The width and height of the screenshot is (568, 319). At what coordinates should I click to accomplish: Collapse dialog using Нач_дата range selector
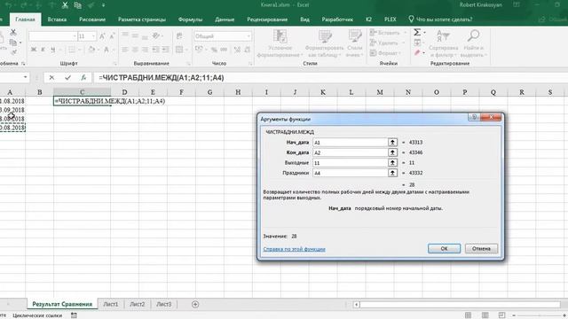click(x=392, y=142)
